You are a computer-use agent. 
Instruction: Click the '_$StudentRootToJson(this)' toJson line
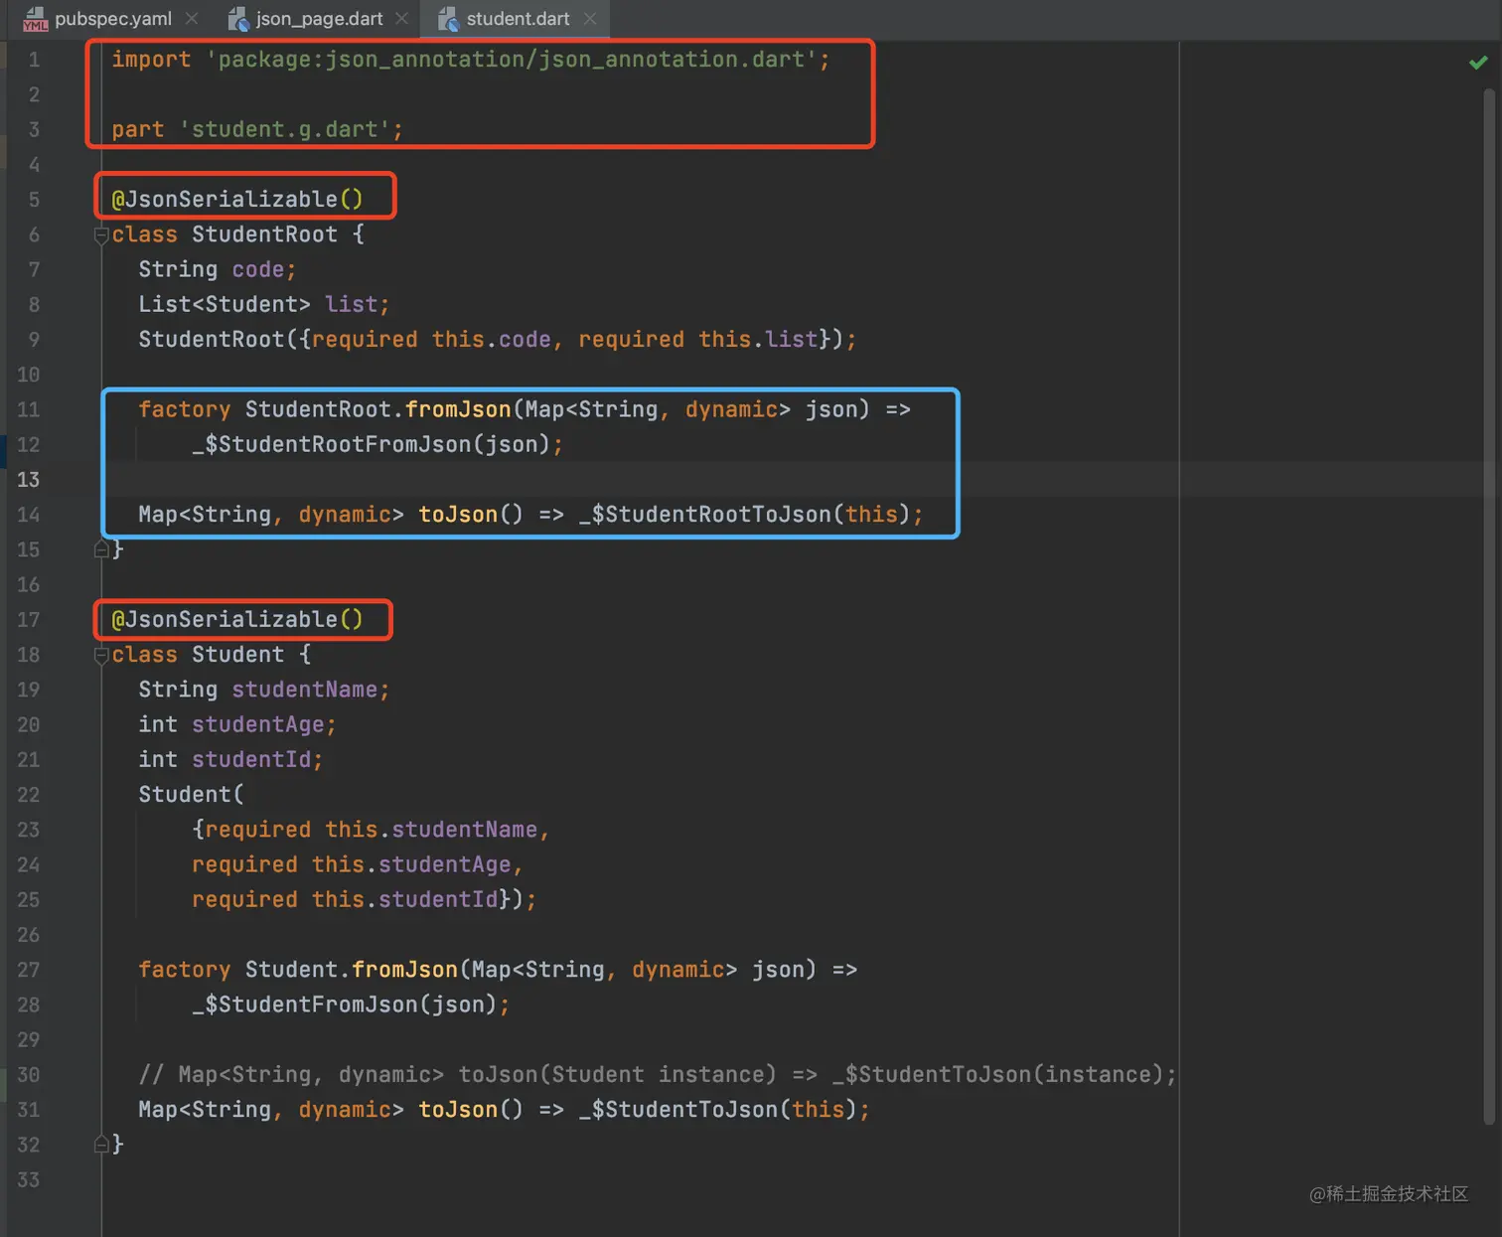click(x=530, y=515)
